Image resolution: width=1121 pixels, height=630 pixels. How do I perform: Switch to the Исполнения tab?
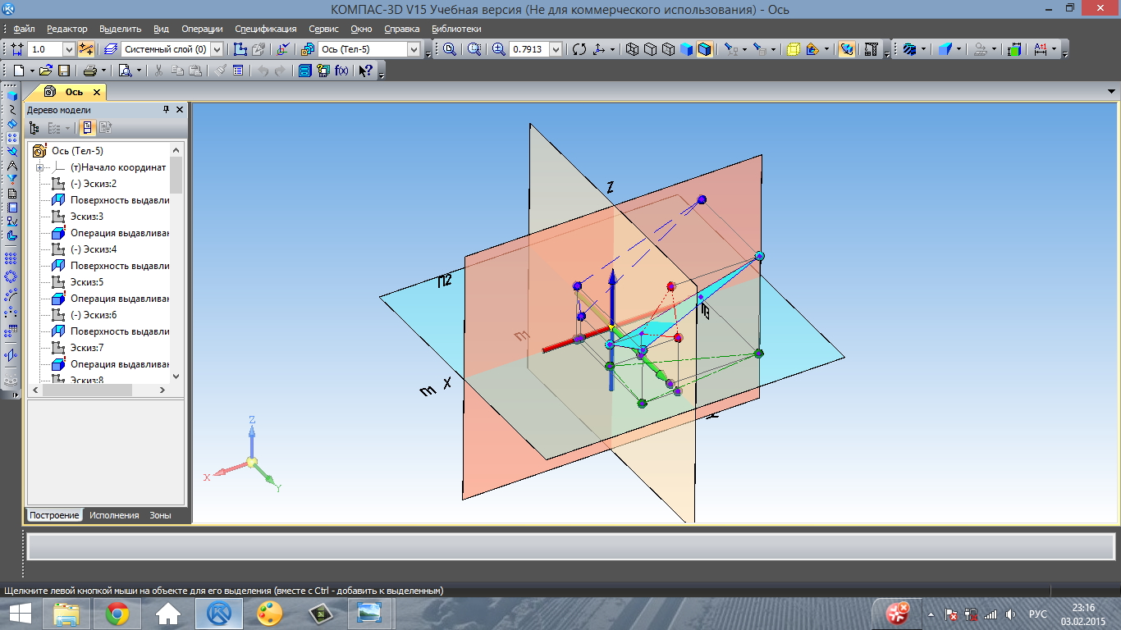[x=114, y=515]
